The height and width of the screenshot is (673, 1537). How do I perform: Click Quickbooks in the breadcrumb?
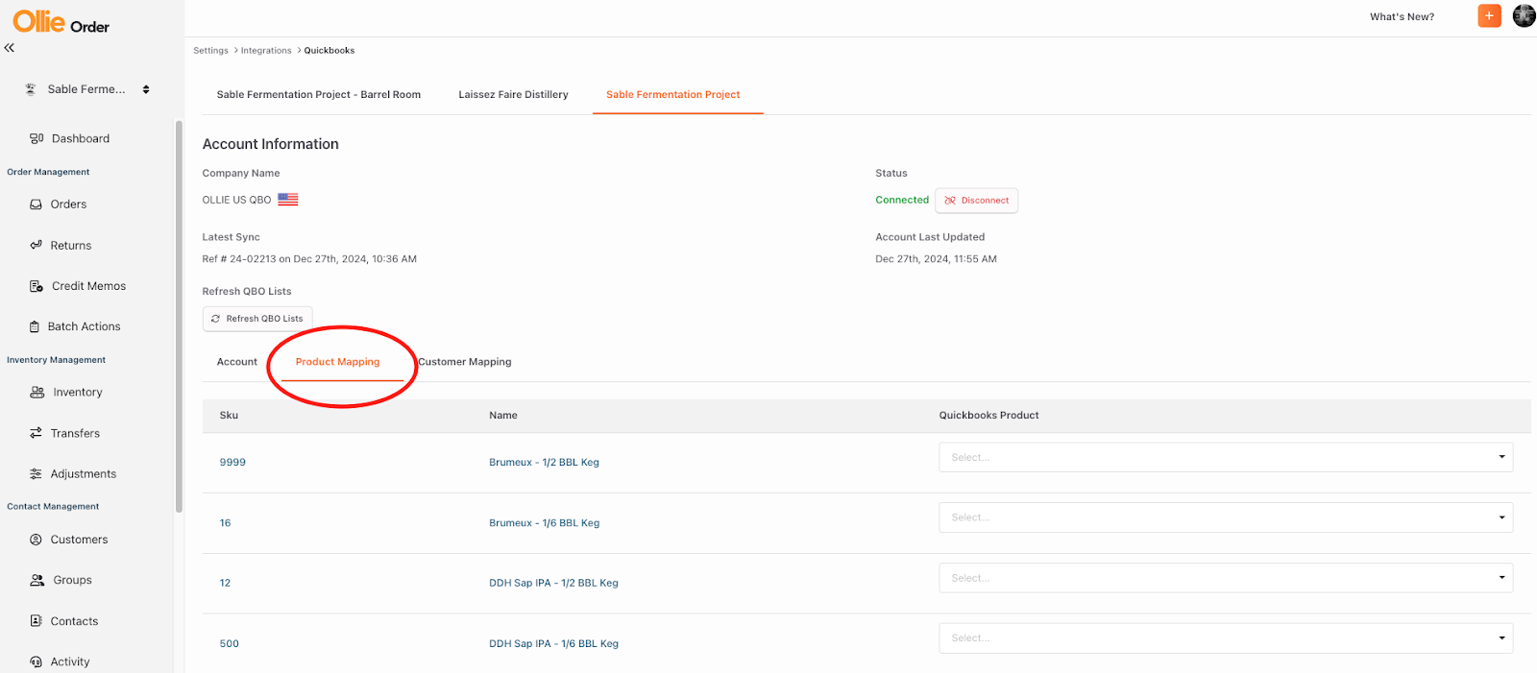coord(329,50)
